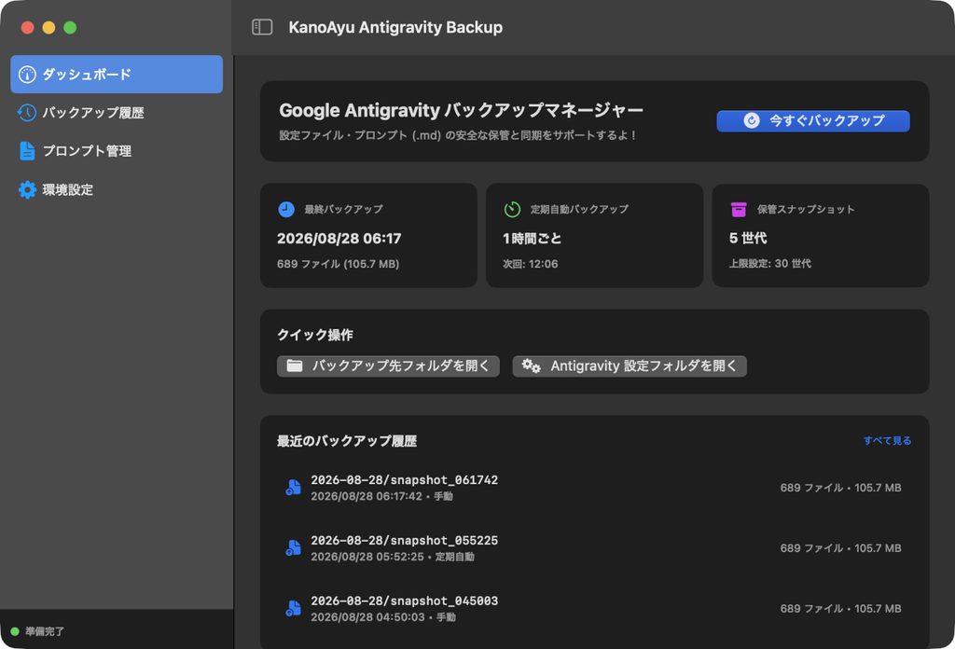Click バックアップ先フォルダを開く button
Viewport: 955px width, 649px height.
[x=388, y=366]
